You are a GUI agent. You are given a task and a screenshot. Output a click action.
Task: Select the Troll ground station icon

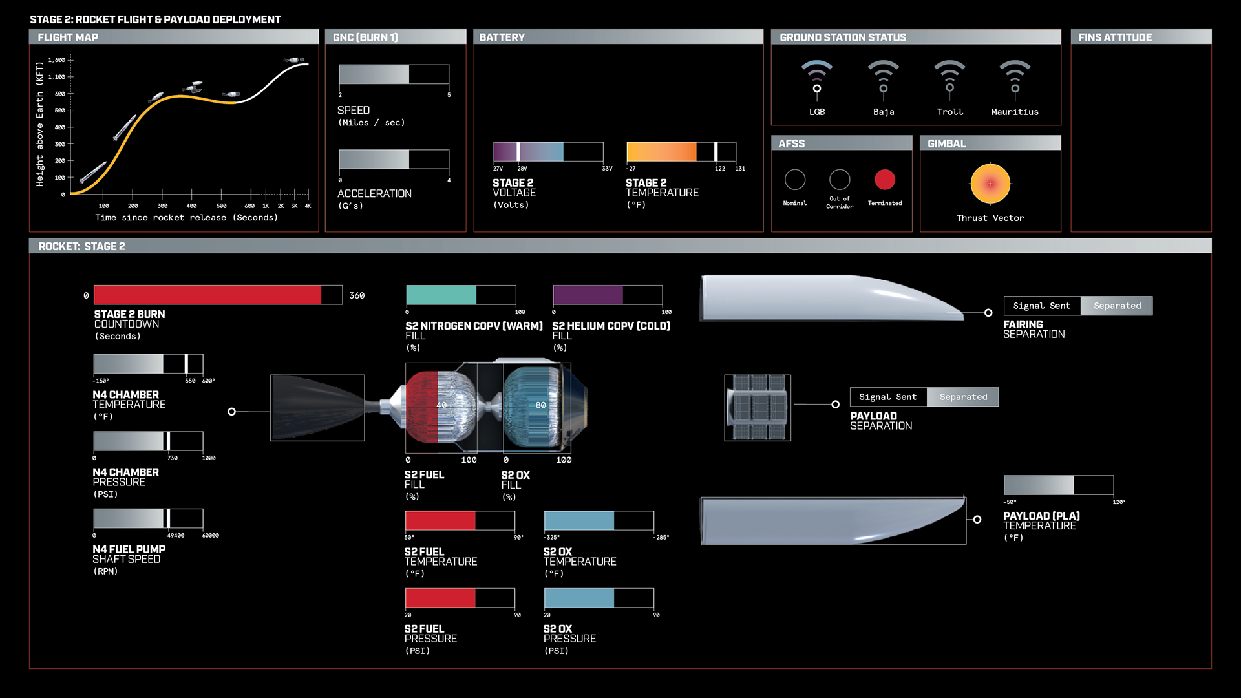point(949,80)
